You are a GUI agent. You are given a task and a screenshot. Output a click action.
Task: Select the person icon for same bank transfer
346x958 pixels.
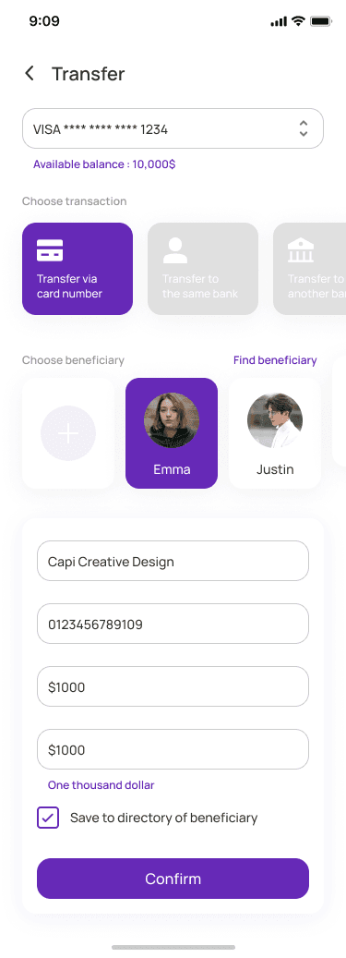point(175,250)
